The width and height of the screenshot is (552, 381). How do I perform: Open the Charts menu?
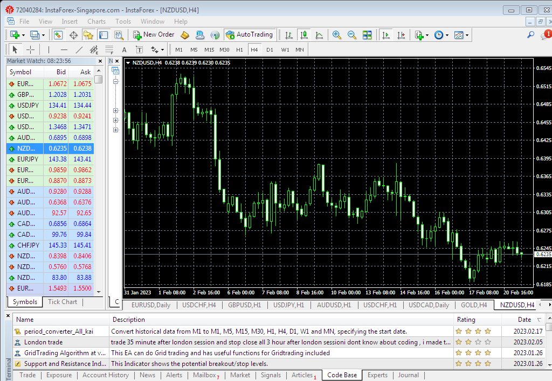[x=96, y=21]
